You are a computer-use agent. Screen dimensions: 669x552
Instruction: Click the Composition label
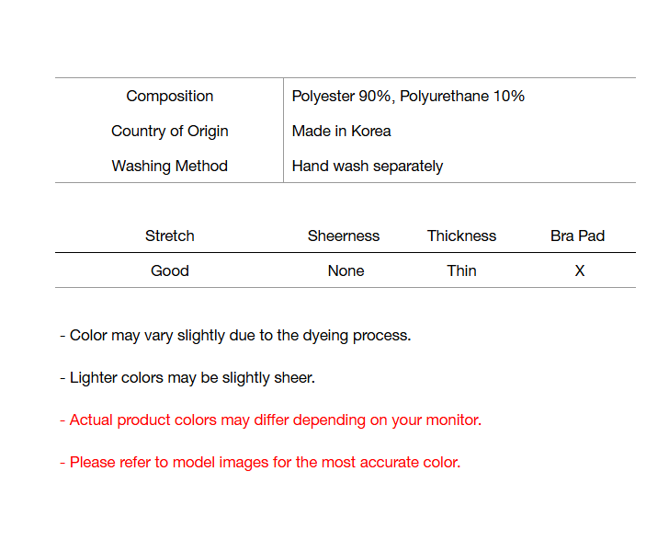[169, 96]
